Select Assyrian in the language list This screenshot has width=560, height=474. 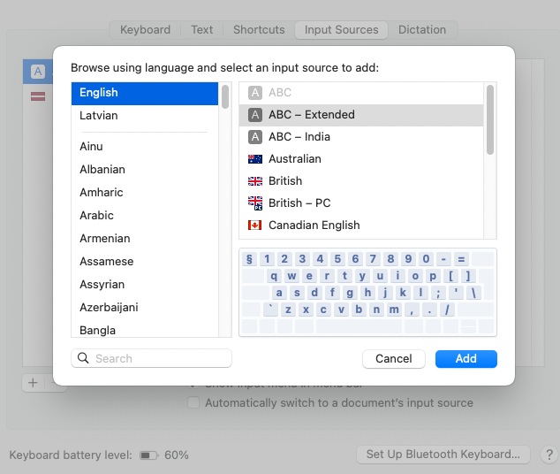(145, 284)
